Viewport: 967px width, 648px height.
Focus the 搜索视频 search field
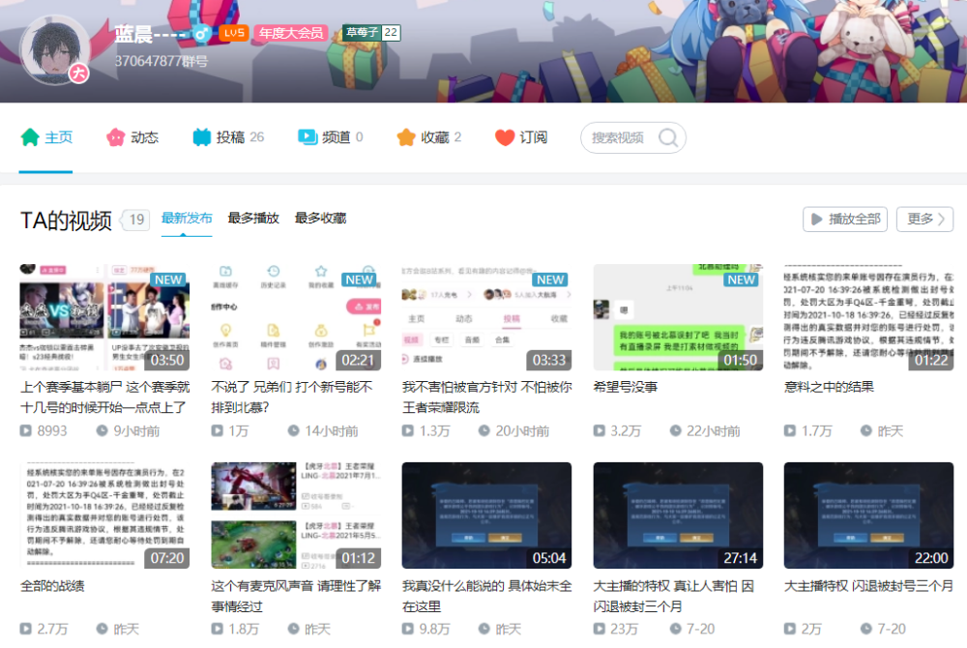pyautogui.click(x=632, y=137)
